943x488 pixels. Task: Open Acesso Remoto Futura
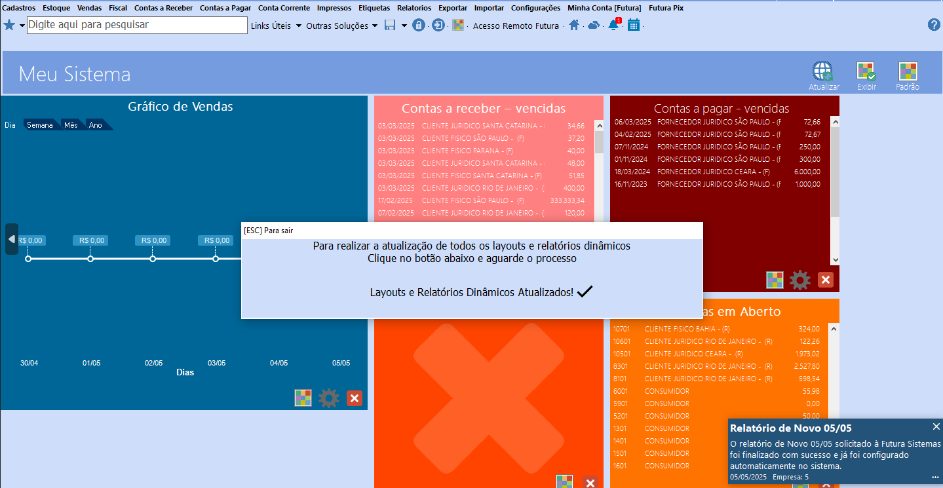point(516,26)
